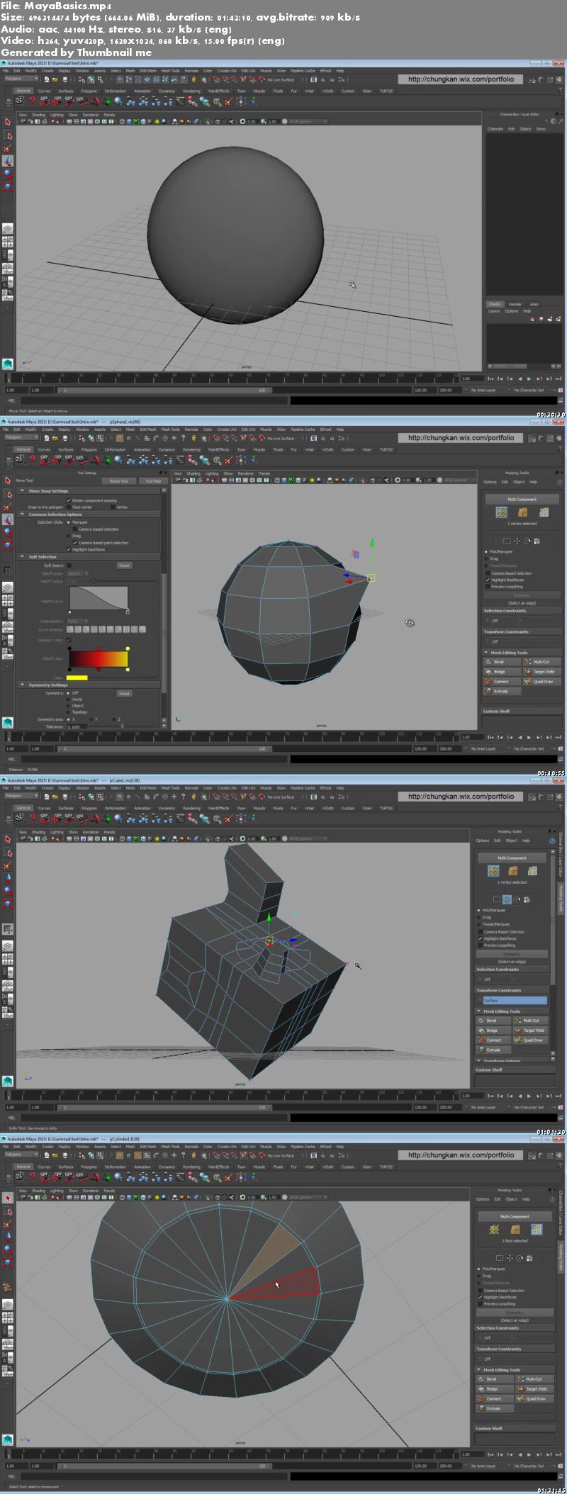Image resolution: width=567 pixels, height=1494 pixels.
Task: Click Modeling Toolkit side tab in pCylinder1 frame
Action: 561,1257
